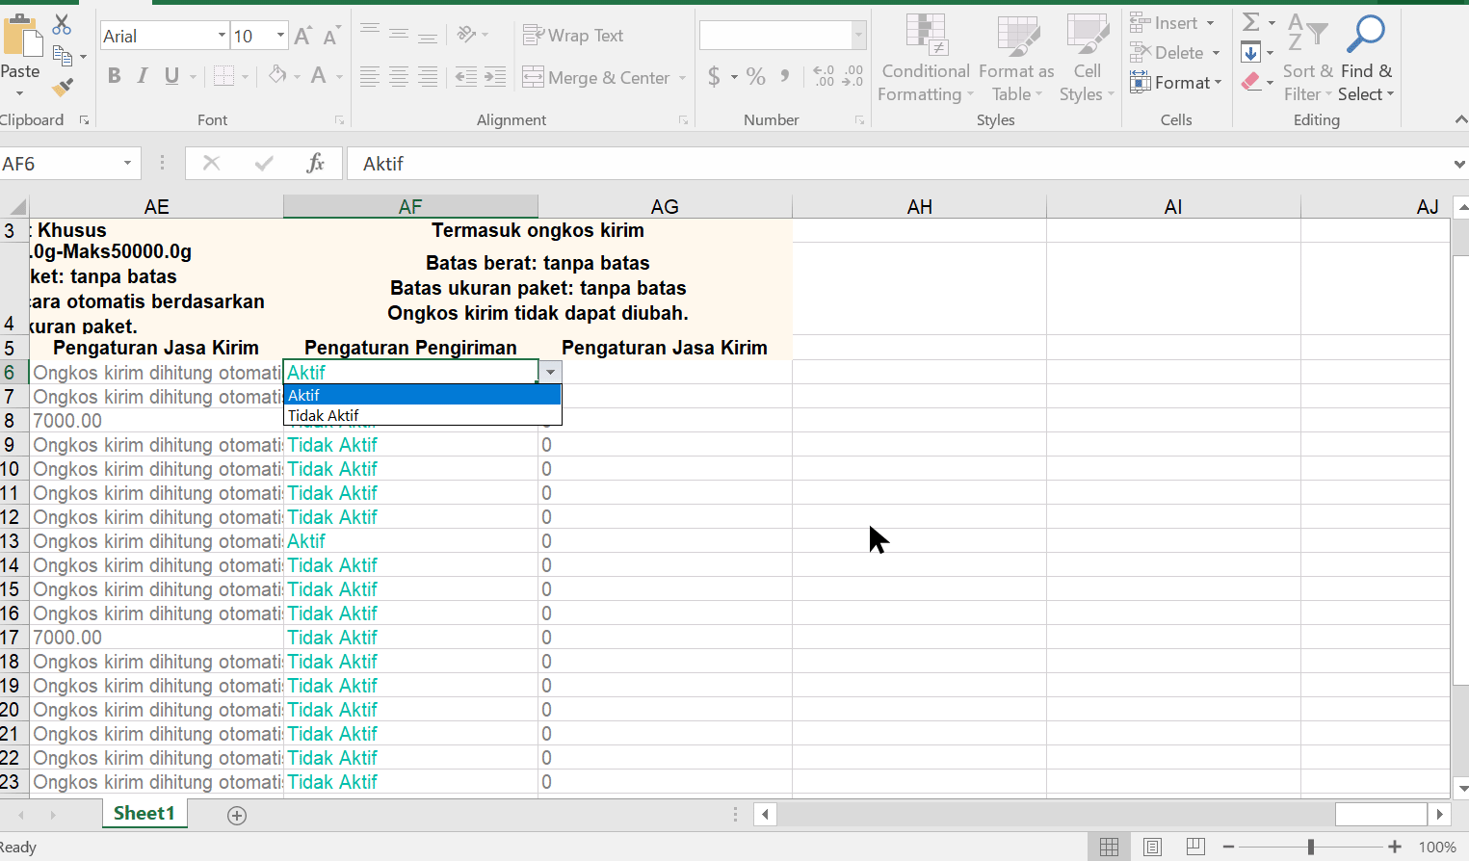Viewport: 1469px width, 861px height.
Task: Select Tidak Aktif from the dropdown list
Action: 324,416
